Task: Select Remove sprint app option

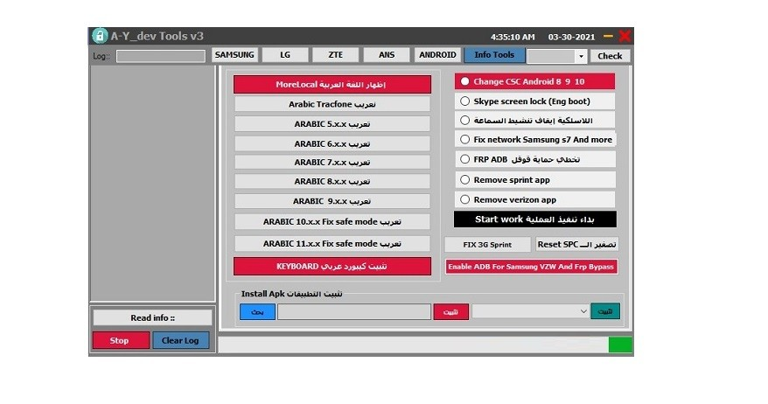Action: click(464, 180)
